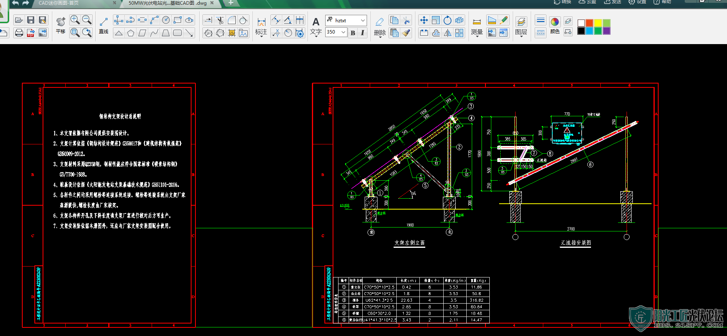Image resolution: width=727 pixels, height=336 pixels.
Task: Select the Rounded rectangle tool
Action: 177,33
